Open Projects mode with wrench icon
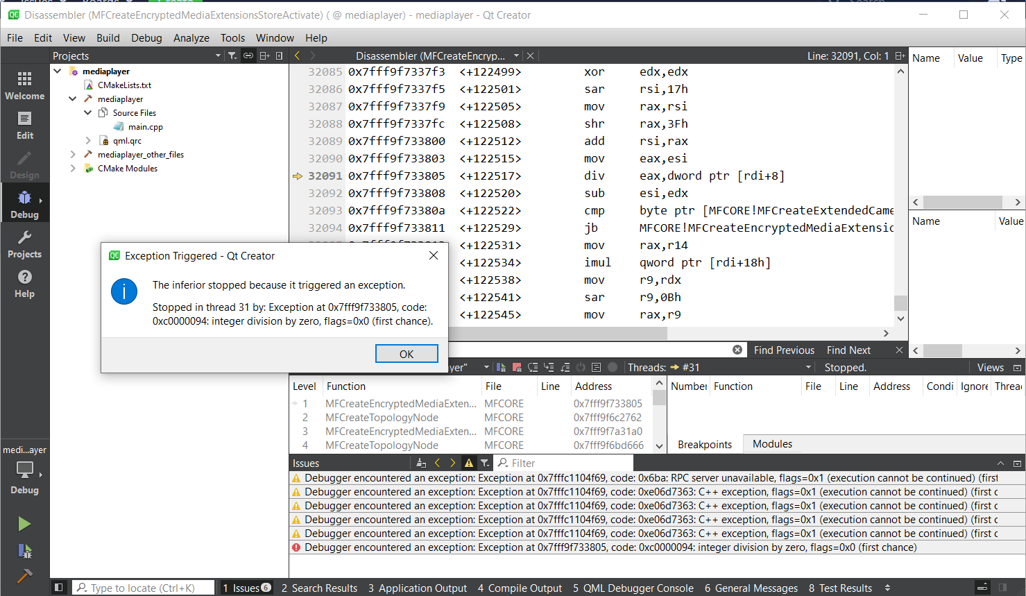Image resolution: width=1026 pixels, height=596 pixels. pos(24,244)
